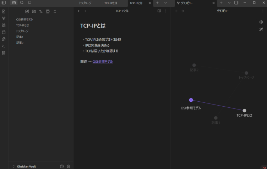Change file sort order in explorer

pos(41,11)
